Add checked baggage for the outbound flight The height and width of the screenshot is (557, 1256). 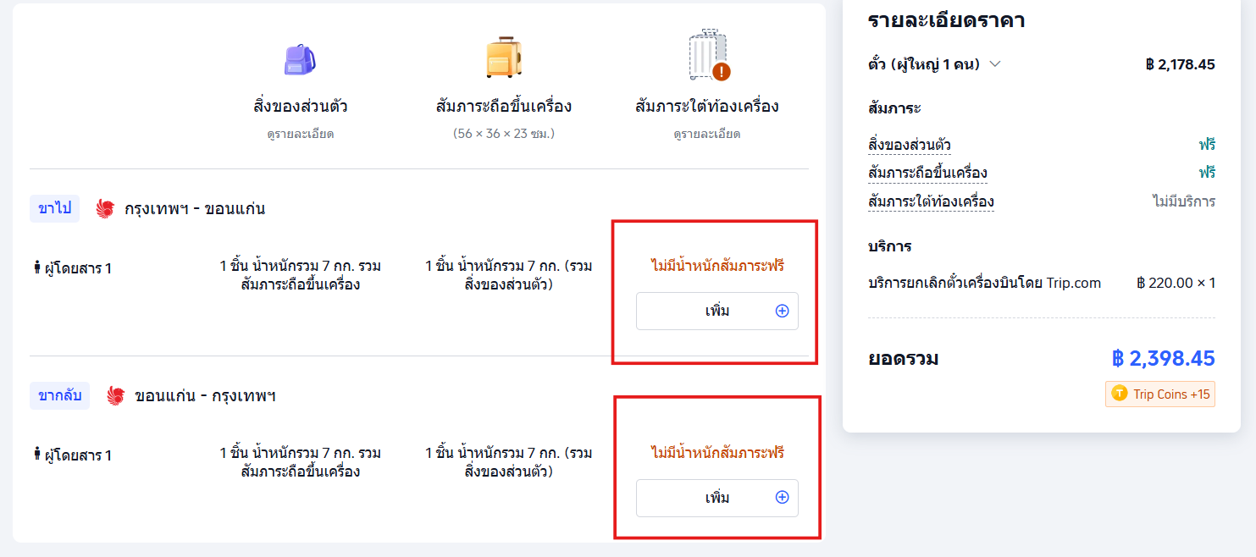click(x=717, y=311)
